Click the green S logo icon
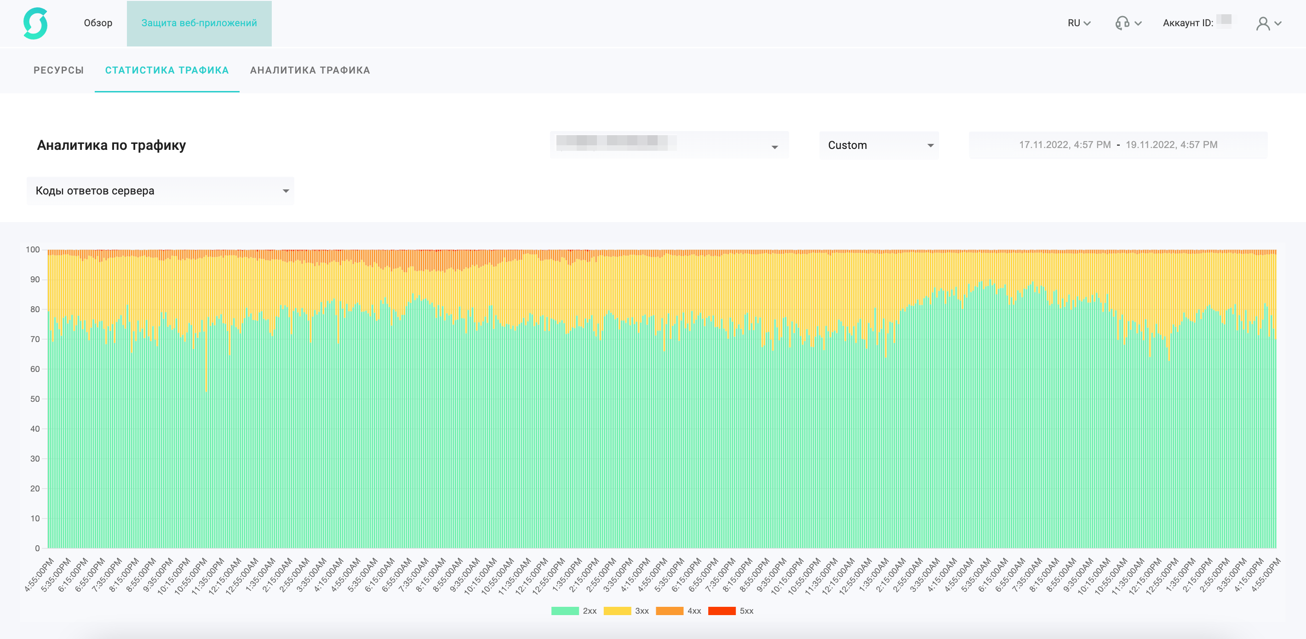Image resolution: width=1306 pixels, height=639 pixels. (x=35, y=23)
